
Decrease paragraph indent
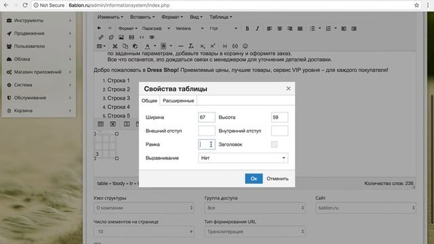344,28
